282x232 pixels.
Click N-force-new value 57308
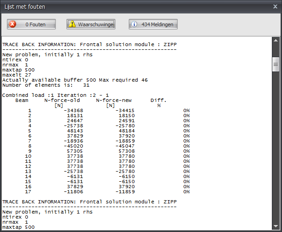tap(126, 151)
